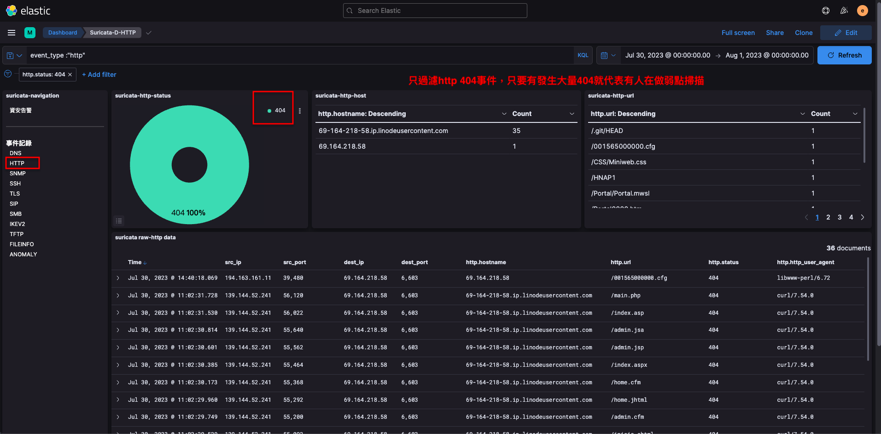Open the help menu lifebuoy icon
The image size is (881, 434).
(826, 11)
